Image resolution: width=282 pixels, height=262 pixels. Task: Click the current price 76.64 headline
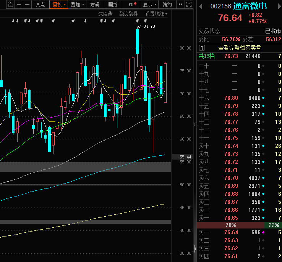[x=230, y=18]
